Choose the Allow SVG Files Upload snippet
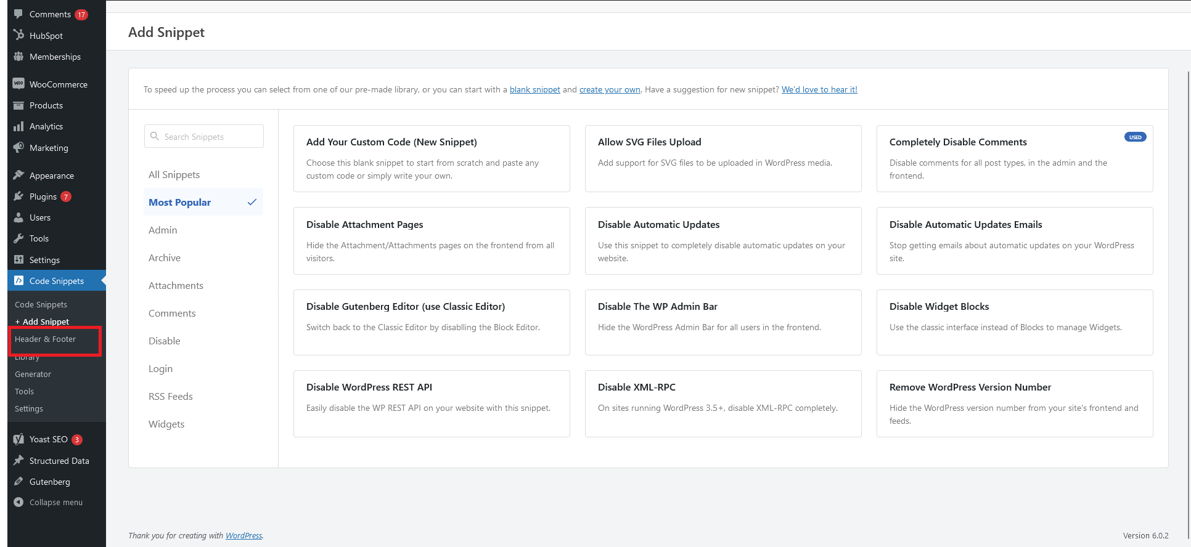This screenshot has height=547, width=1191. coord(722,158)
